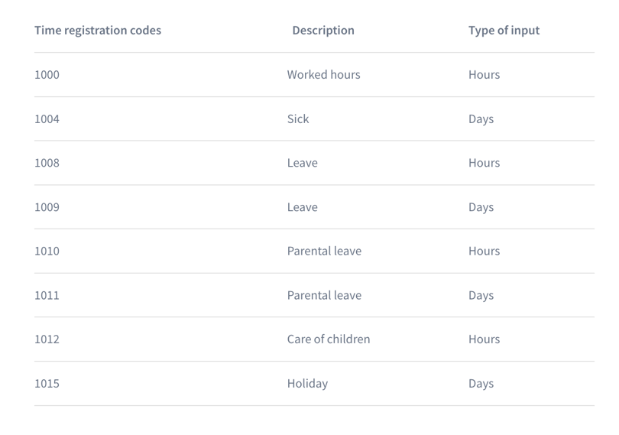Click registration code 1012
The image size is (619, 435).
pos(47,339)
